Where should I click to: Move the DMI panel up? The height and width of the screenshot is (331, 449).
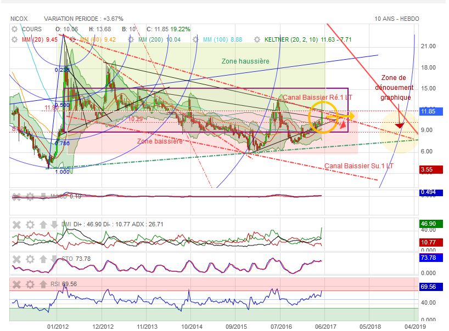tap(43, 225)
